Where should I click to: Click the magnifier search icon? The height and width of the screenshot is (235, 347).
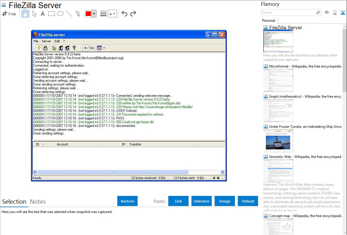point(318,12)
